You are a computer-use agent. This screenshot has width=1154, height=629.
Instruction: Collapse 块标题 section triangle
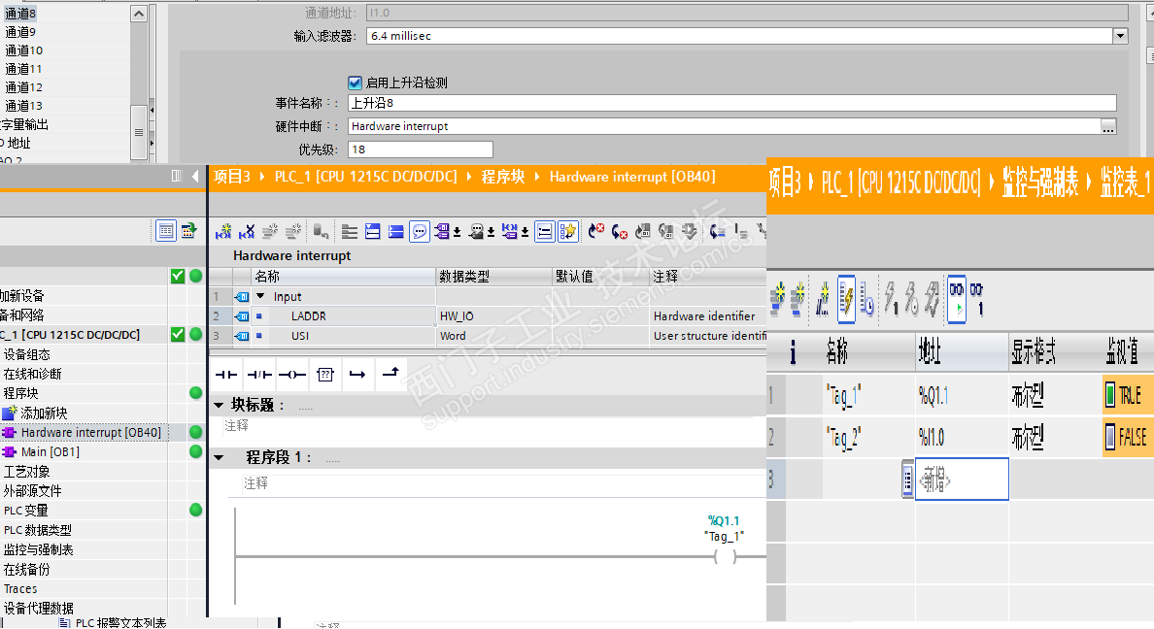click(x=219, y=405)
